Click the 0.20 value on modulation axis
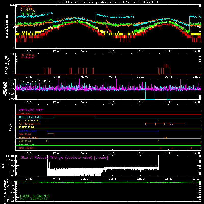 tap(12, 79)
